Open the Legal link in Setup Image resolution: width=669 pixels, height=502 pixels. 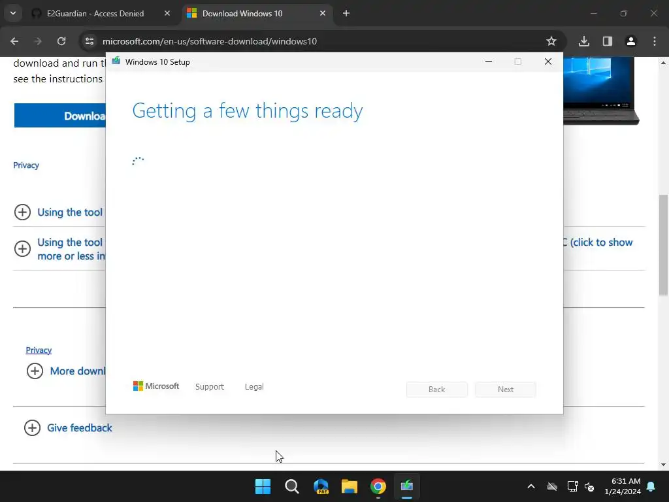click(x=254, y=387)
